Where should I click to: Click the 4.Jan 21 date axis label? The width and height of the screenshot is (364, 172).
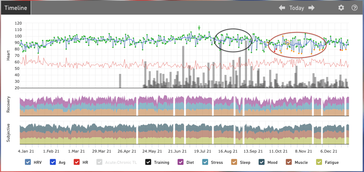point(27,151)
